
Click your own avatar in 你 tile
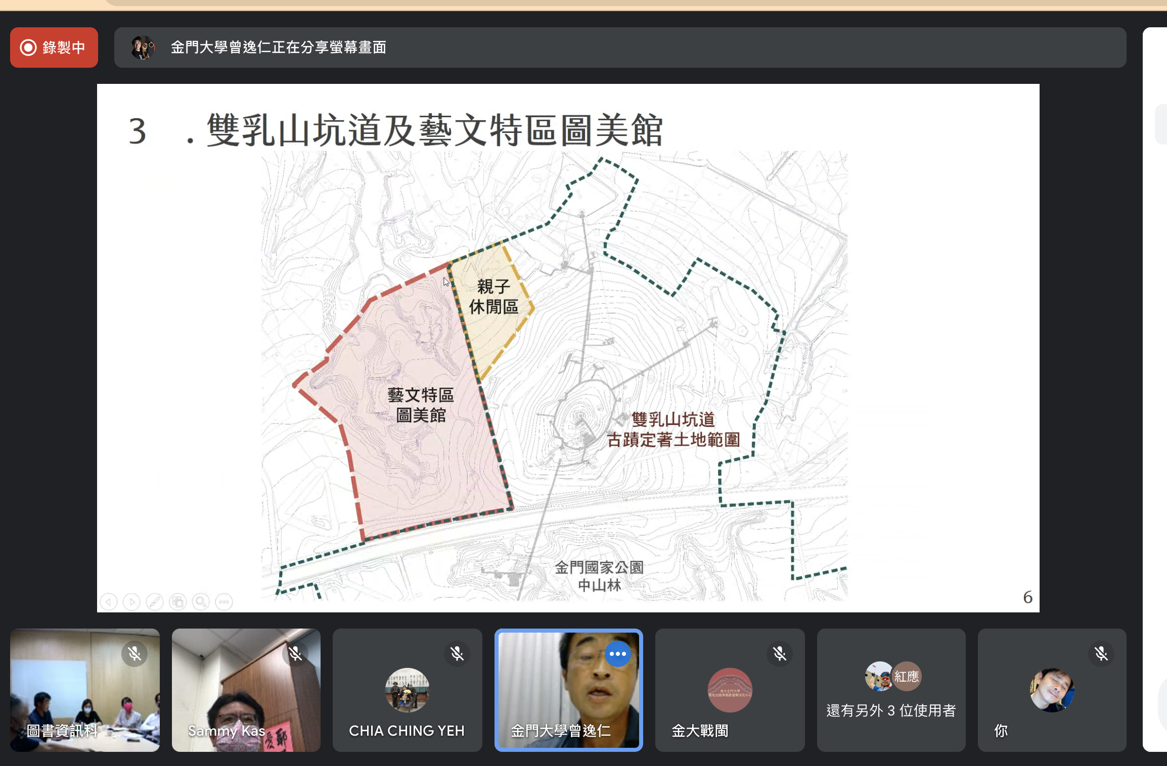[x=1052, y=690]
